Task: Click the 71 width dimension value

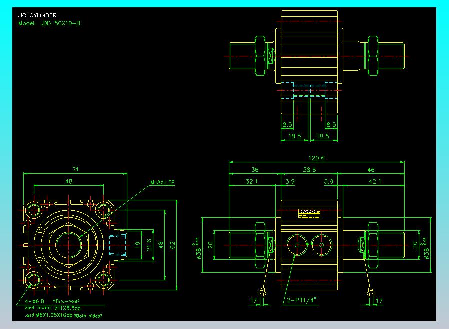Action: pyautogui.click(x=75, y=169)
